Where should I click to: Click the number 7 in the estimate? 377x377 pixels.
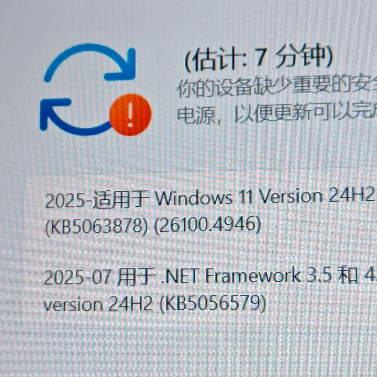point(261,57)
